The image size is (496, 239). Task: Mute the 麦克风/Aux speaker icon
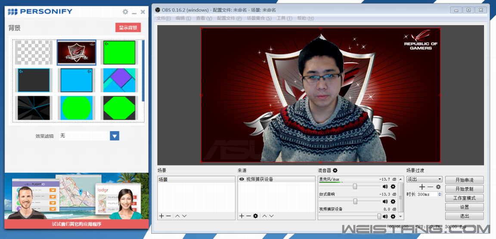pyautogui.click(x=385, y=187)
